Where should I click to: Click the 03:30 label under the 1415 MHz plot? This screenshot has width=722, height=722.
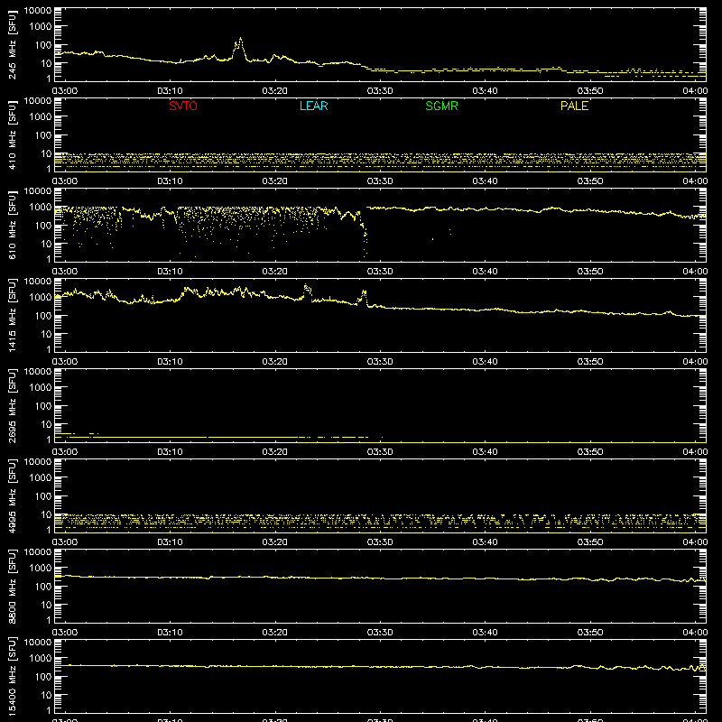point(380,362)
